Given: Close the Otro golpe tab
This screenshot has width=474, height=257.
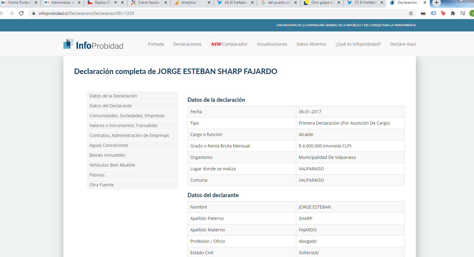Looking at the screenshot, I should [x=339, y=2].
